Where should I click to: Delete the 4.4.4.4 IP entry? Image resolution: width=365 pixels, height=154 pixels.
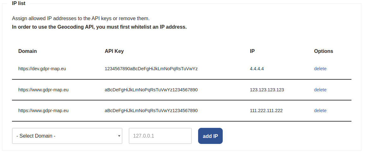click(x=320, y=69)
